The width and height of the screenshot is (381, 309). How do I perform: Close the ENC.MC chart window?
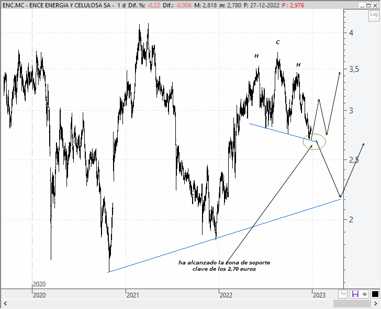click(375, 5)
